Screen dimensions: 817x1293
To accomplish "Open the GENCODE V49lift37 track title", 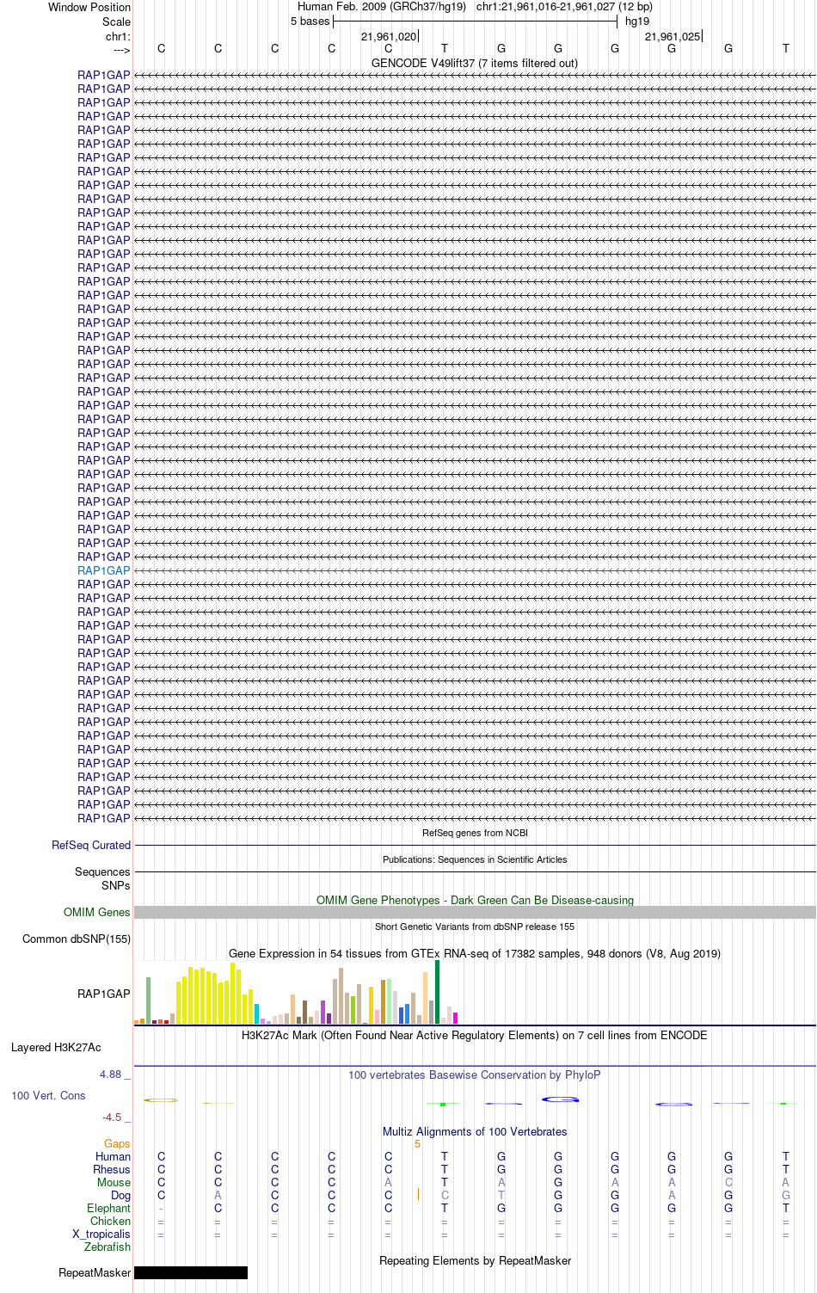I will [475, 63].
